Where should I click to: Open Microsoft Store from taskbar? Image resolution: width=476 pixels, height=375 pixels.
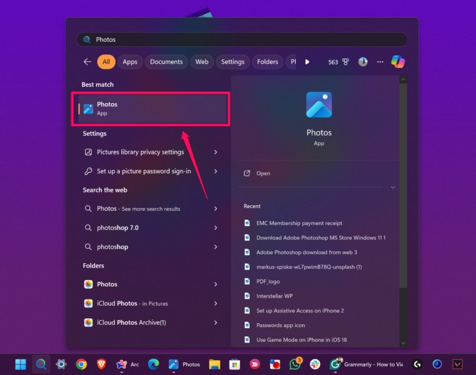point(235,364)
